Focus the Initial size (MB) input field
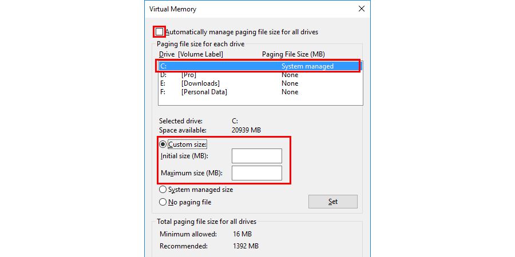Screen dimensions: 515x257 [x=256, y=156]
